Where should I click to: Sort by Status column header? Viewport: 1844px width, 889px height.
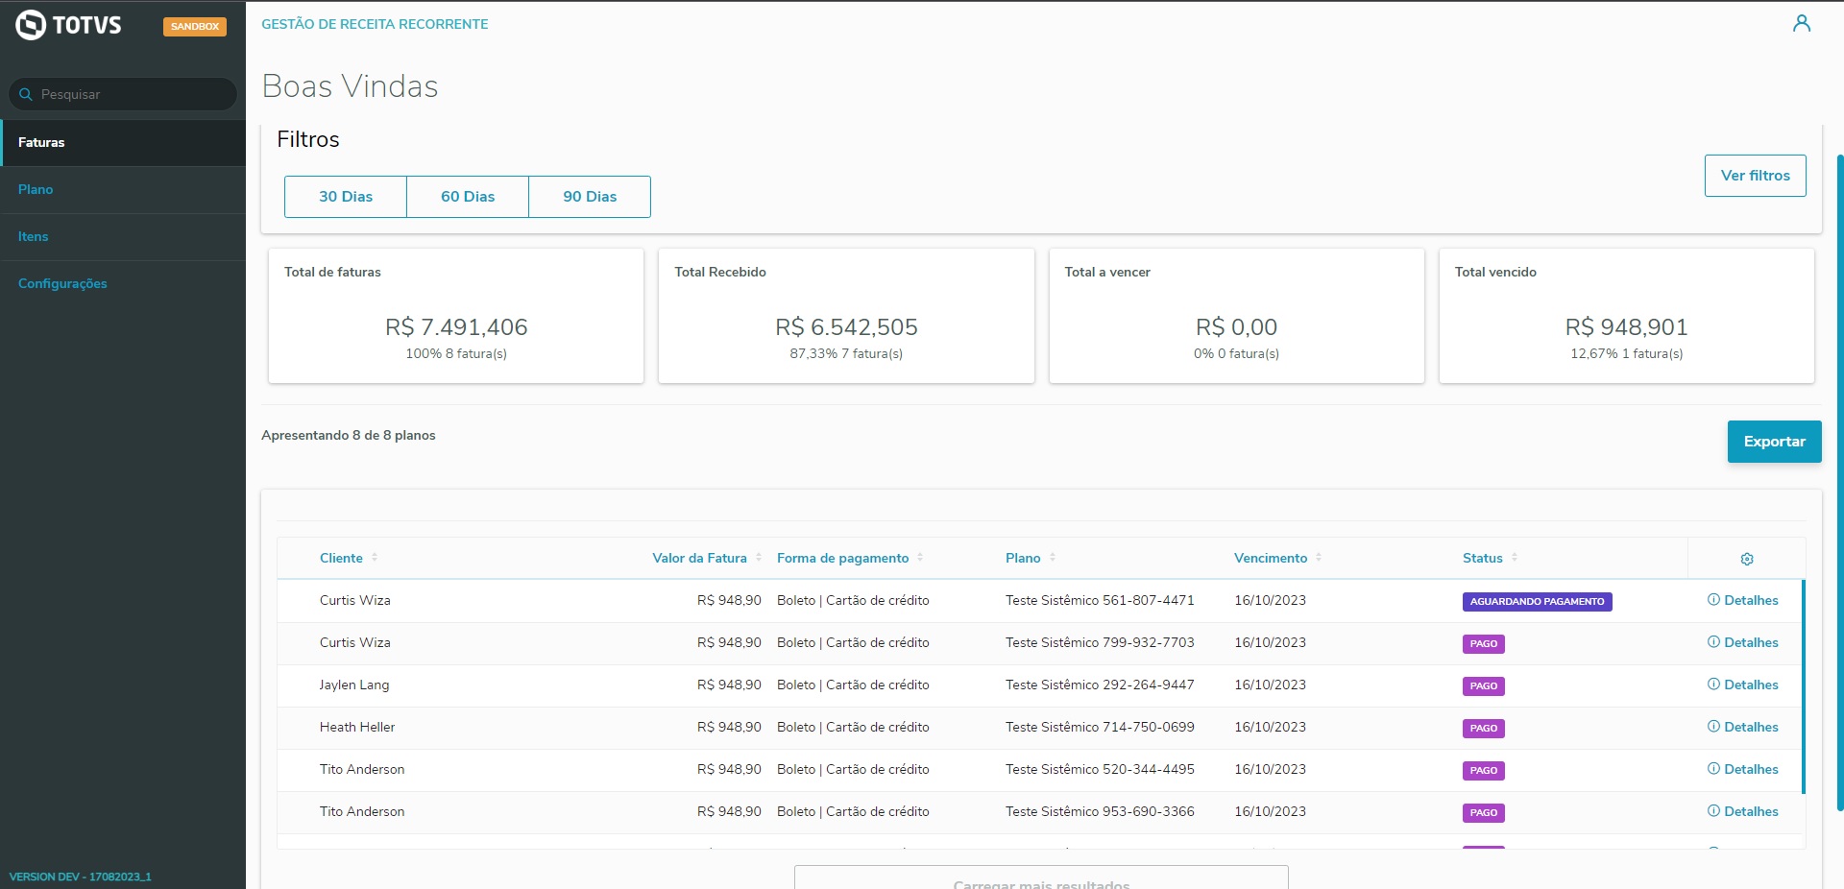[1482, 558]
